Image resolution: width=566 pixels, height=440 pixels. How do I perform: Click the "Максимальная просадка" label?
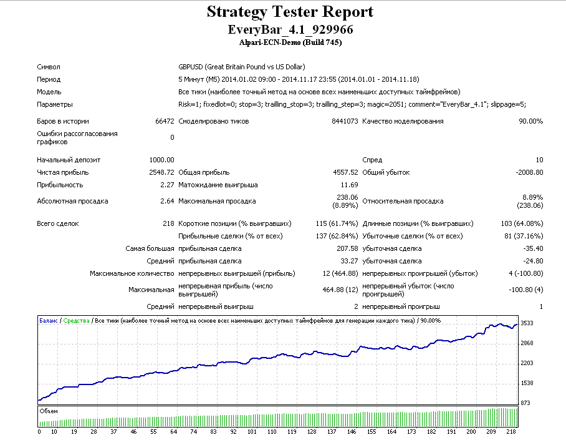click(x=217, y=202)
